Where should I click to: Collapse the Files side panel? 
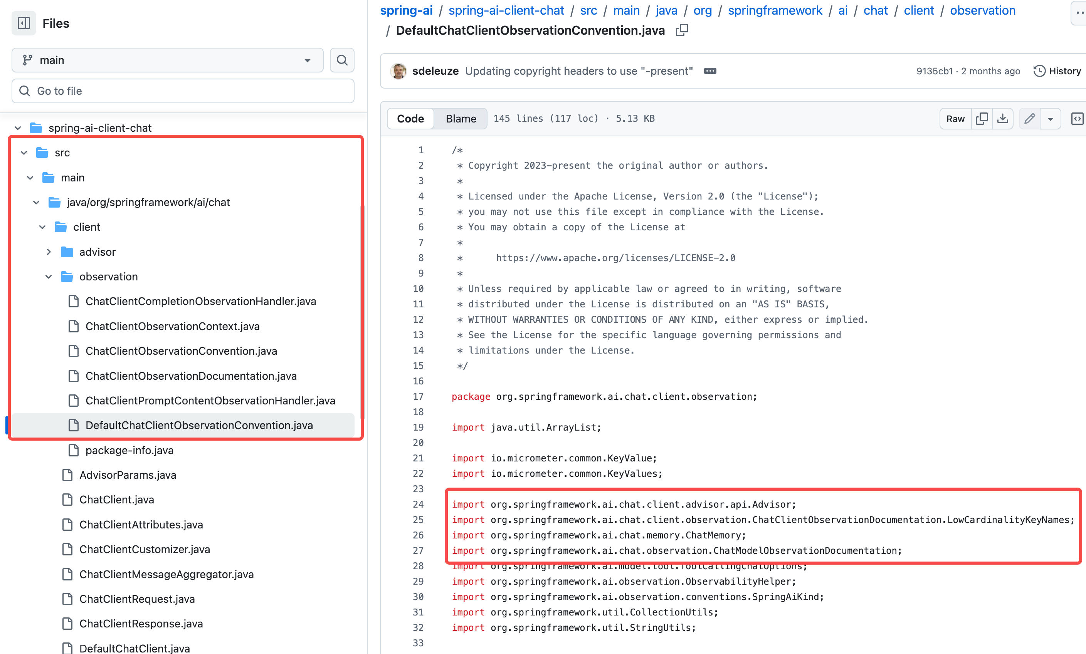point(24,23)
